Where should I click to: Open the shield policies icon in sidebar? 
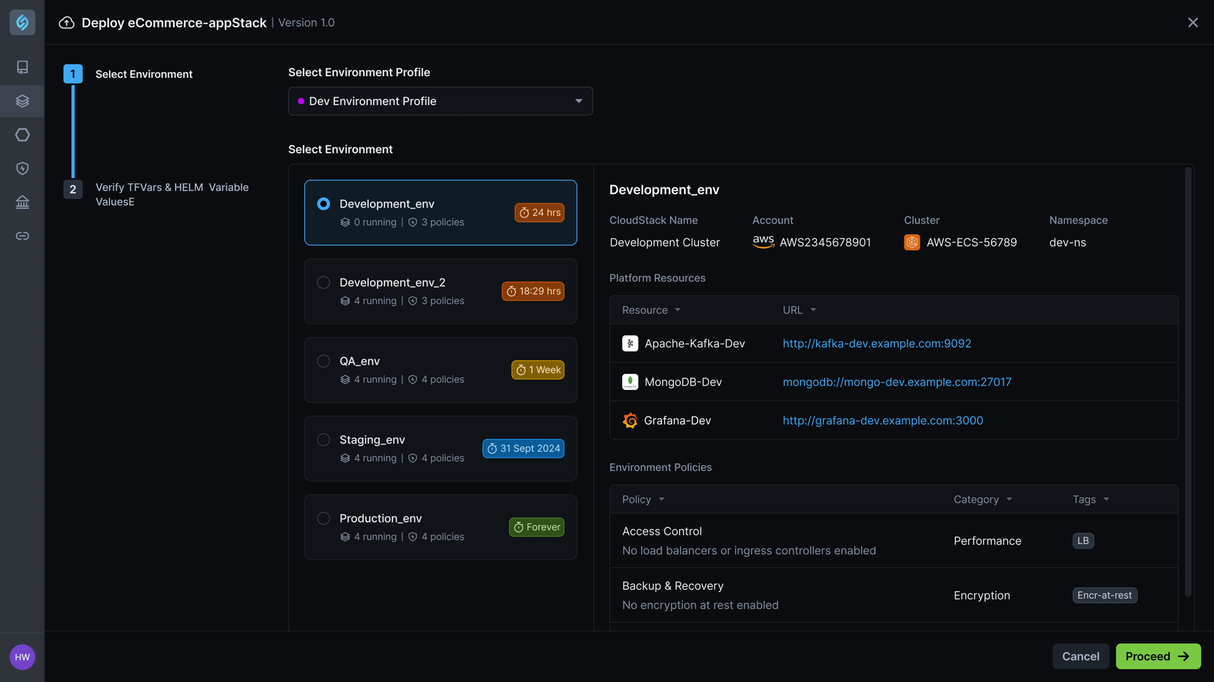click(x=22, y=169)
